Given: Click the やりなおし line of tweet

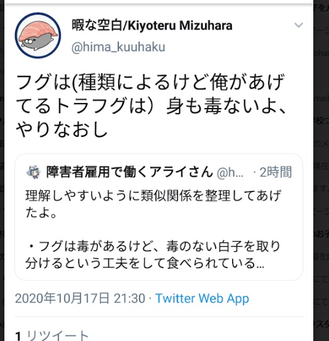Looking at the screenshot, I should tap(62, 130).
